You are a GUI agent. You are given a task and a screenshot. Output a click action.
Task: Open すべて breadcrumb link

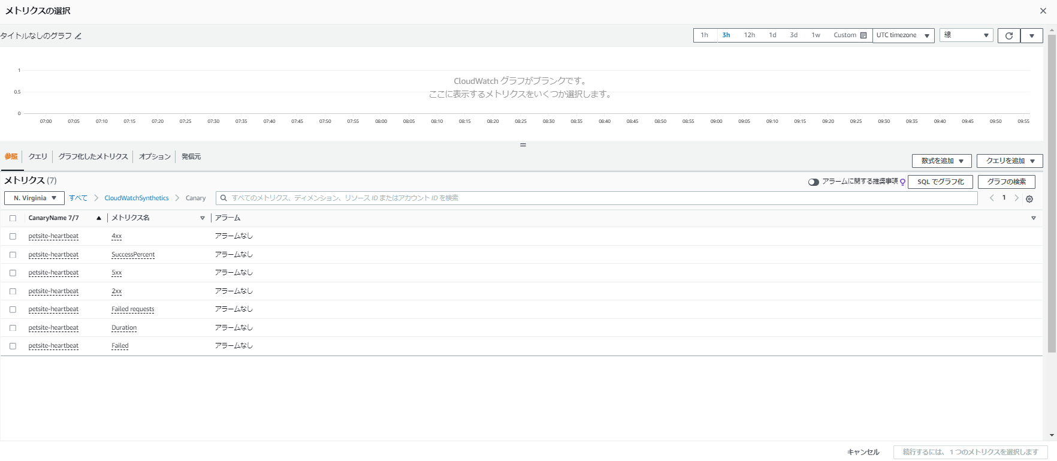click(x=78, y=198)
